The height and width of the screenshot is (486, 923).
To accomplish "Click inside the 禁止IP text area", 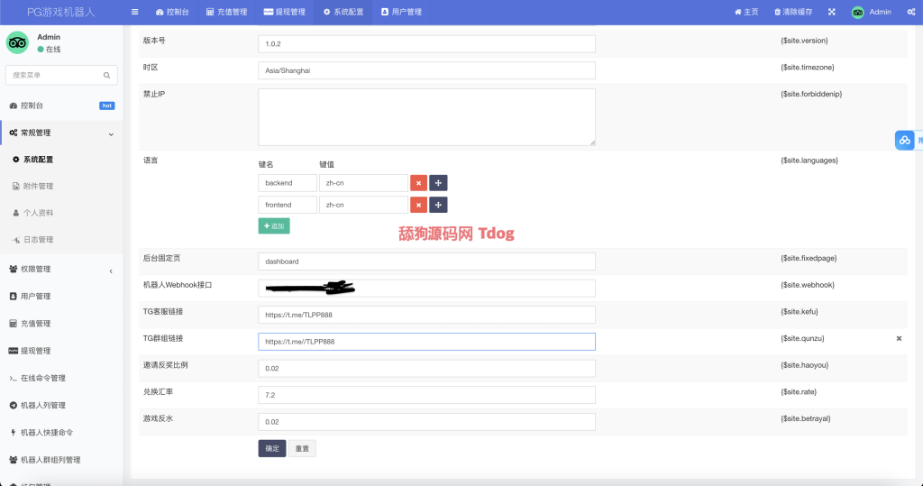I will pos(426,116).
